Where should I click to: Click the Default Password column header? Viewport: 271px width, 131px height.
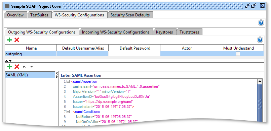pos(134,48)
